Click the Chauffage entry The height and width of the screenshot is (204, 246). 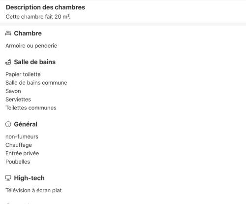[19, 145]
